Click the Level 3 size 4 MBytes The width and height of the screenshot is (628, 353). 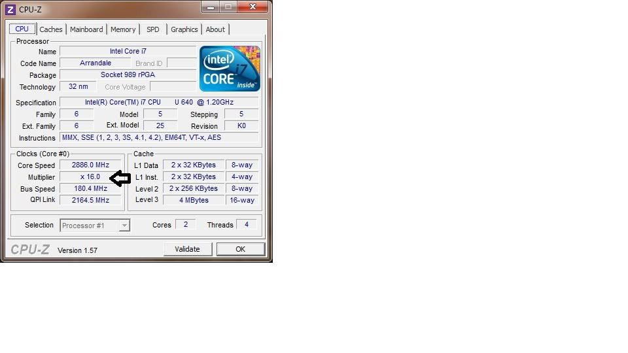point(194,200)
